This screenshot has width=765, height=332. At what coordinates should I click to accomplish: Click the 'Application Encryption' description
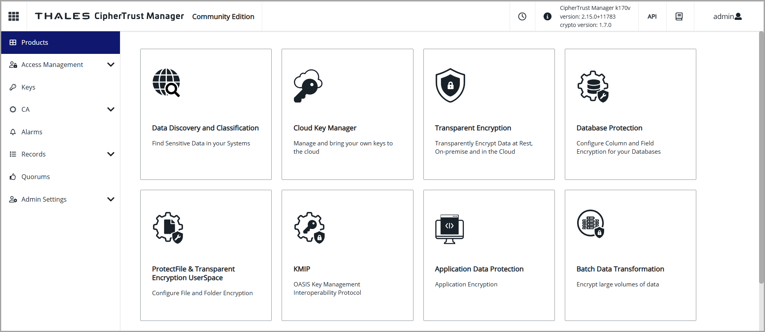point(466,284)
